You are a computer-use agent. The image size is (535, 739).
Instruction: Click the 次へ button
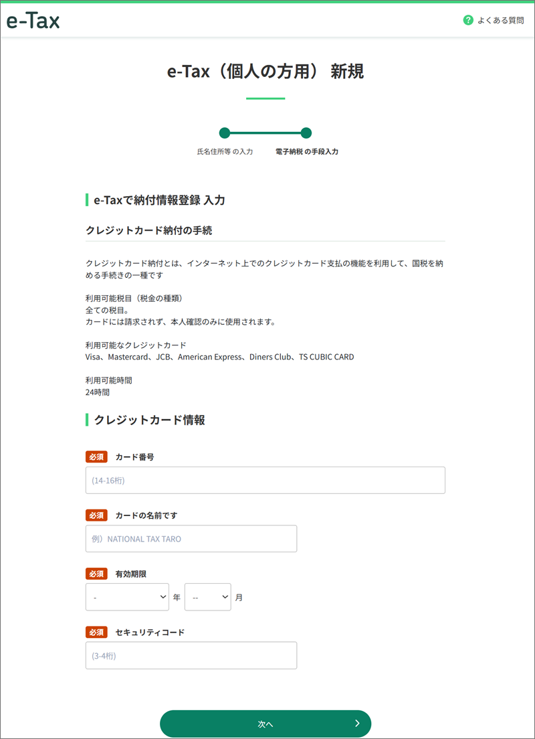click(265, 724)
